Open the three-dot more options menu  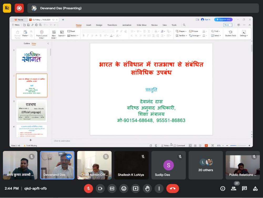[159, 188]
